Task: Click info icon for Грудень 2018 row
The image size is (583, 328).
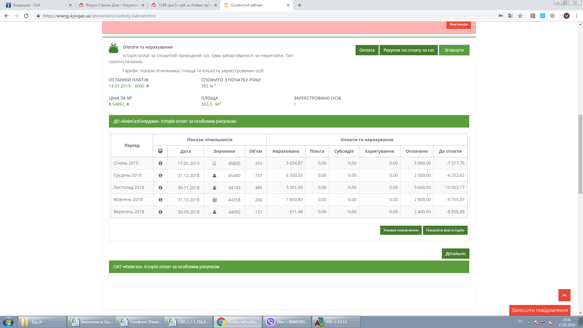Action: tap(160, 176)
